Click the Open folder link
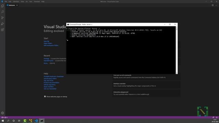This screenshot has width=219, height=123. [48, 43]
